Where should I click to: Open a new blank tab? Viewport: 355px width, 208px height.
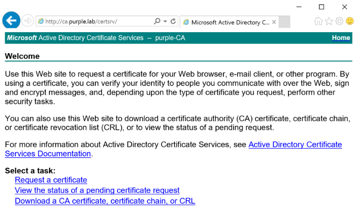pyautogui.click(x=284, y=22)
